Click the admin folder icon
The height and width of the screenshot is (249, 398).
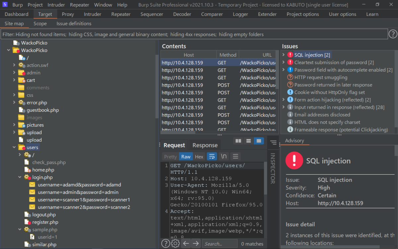tap(22, 73)
